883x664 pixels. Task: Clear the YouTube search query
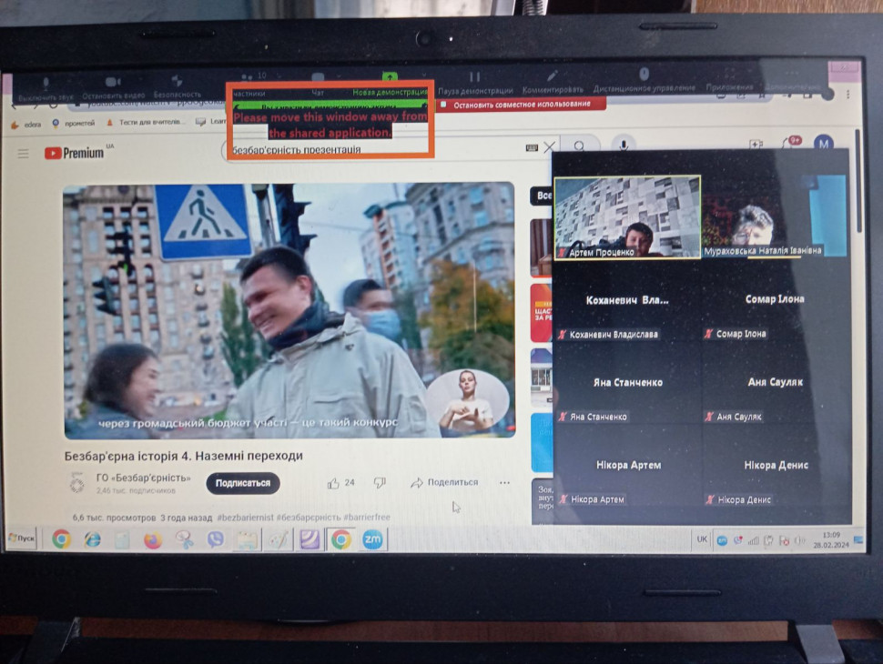(550, 147)
